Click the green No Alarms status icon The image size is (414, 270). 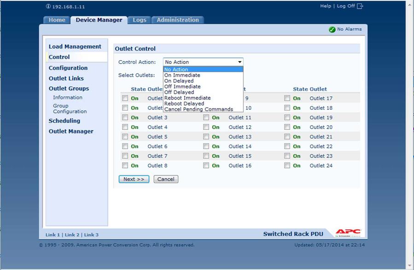click(332, 29)
